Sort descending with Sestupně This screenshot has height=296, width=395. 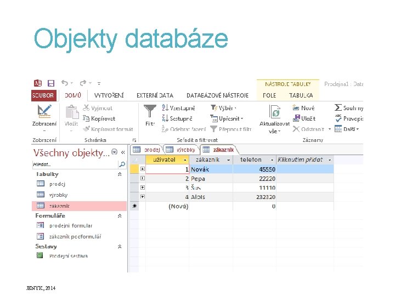[177, 118]
